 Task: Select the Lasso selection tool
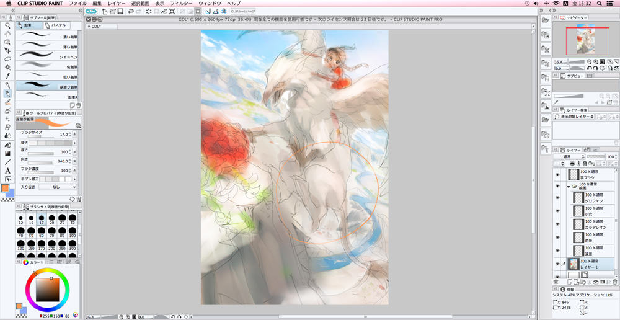click(x=7, y=59)
